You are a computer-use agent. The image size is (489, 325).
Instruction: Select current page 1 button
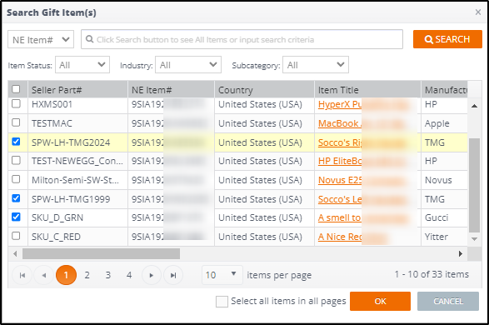(66, 275)
